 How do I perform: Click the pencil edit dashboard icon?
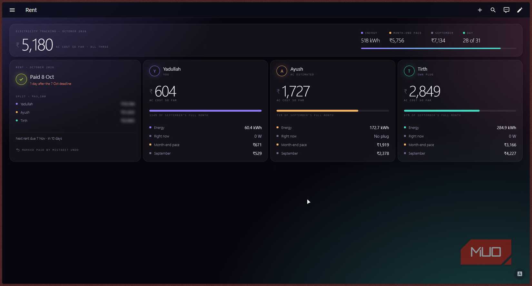tap(520, 10)
